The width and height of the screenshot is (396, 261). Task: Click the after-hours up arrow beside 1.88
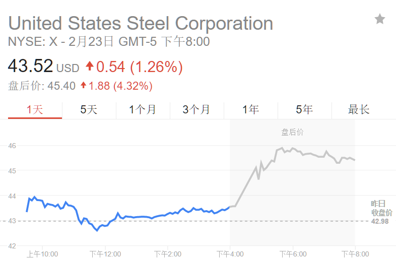coord(83,86)
